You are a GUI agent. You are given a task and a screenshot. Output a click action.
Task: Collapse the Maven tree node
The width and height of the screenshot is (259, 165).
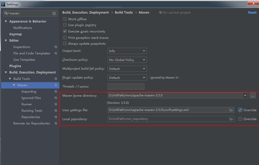(14, 85)
